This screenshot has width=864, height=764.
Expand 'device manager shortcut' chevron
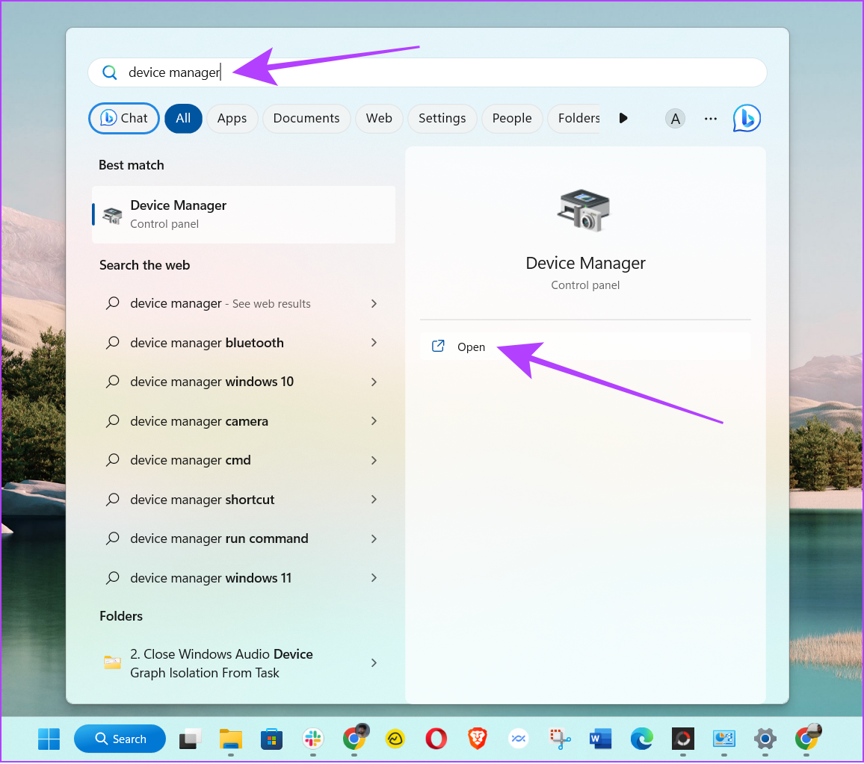pos(374,500)
